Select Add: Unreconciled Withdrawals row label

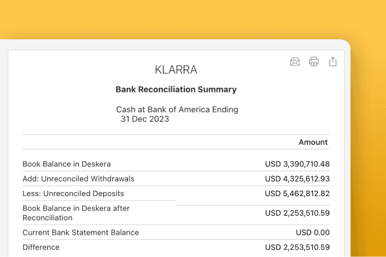point(78,179)
